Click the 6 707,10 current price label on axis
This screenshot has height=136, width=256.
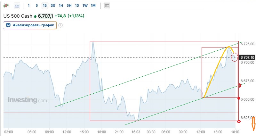(x=247, y=57)
